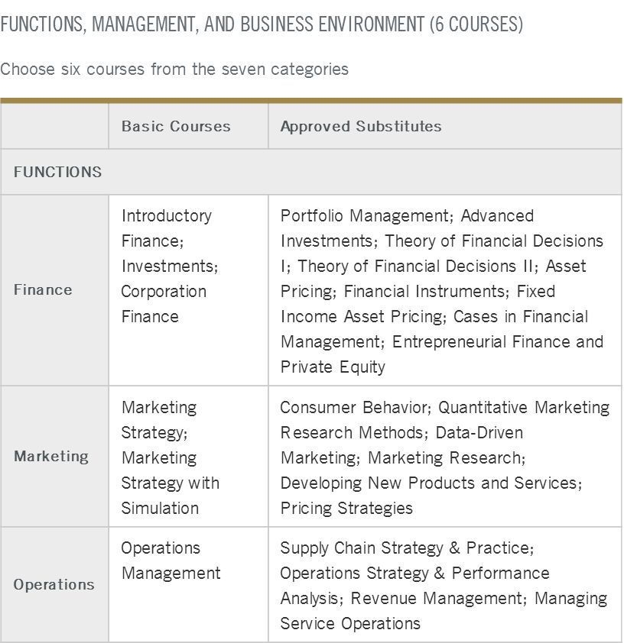Click the 'Operations' row label
The image size is (624, 643).
click(54, 584)
